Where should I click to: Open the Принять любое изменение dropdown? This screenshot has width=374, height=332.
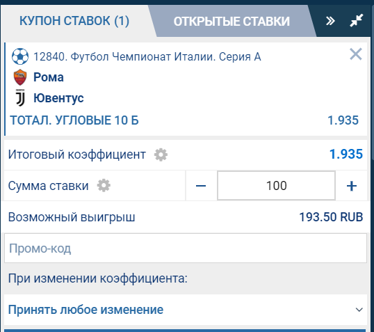(186, 310)
